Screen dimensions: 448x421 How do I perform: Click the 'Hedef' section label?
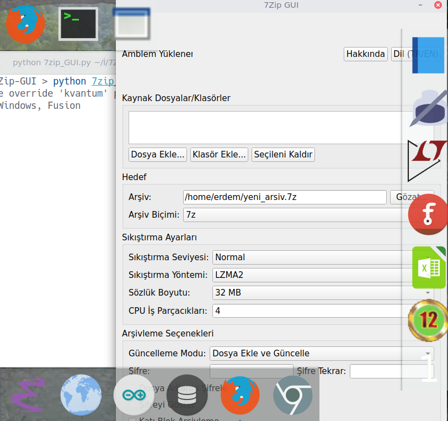click(x=134, y=177)
